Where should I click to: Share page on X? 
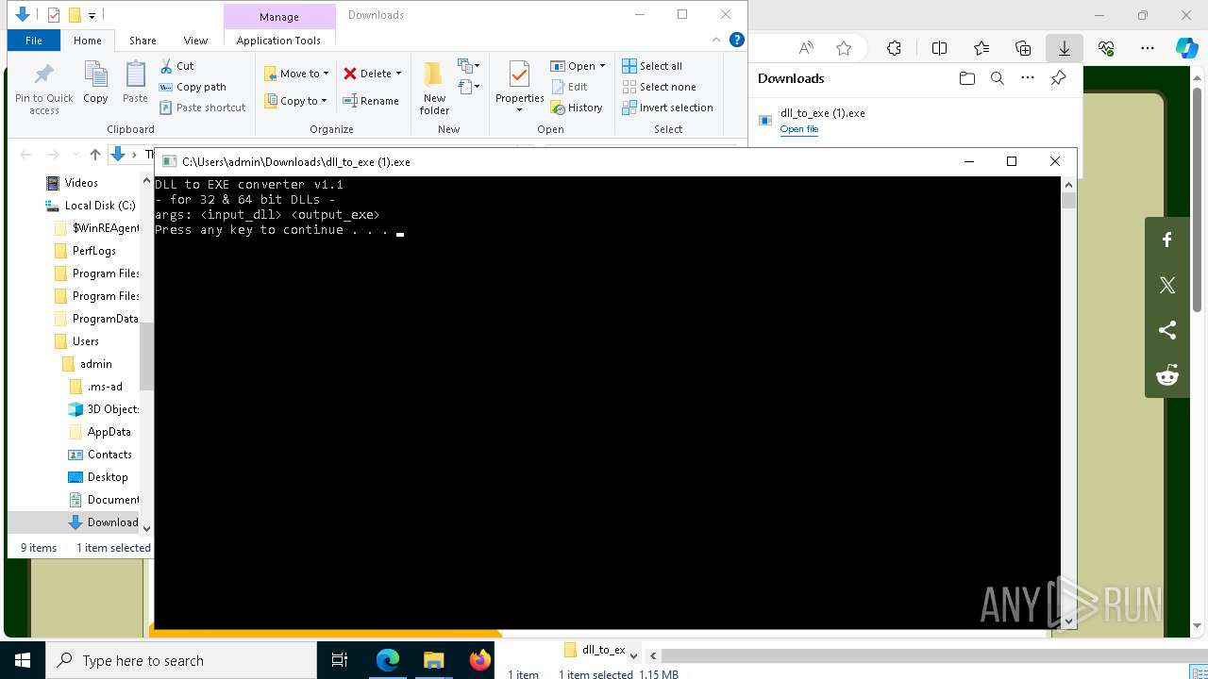(x=1167, y=285)
